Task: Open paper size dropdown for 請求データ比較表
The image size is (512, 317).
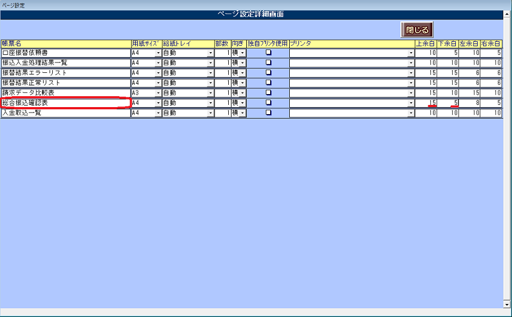Action: [x=158, y=93]
